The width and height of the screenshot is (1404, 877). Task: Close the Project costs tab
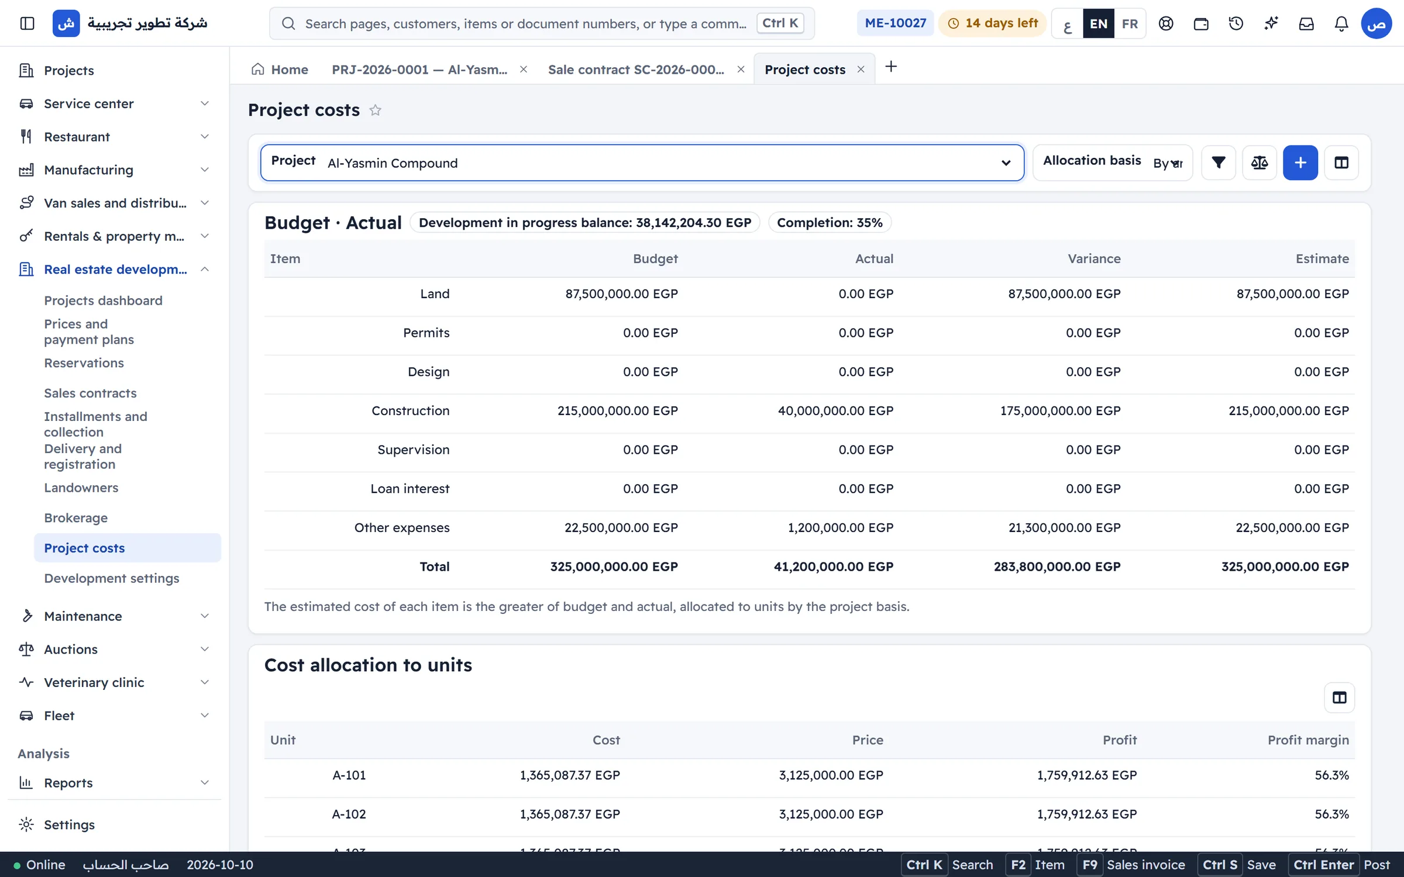[x=861, y=70]
